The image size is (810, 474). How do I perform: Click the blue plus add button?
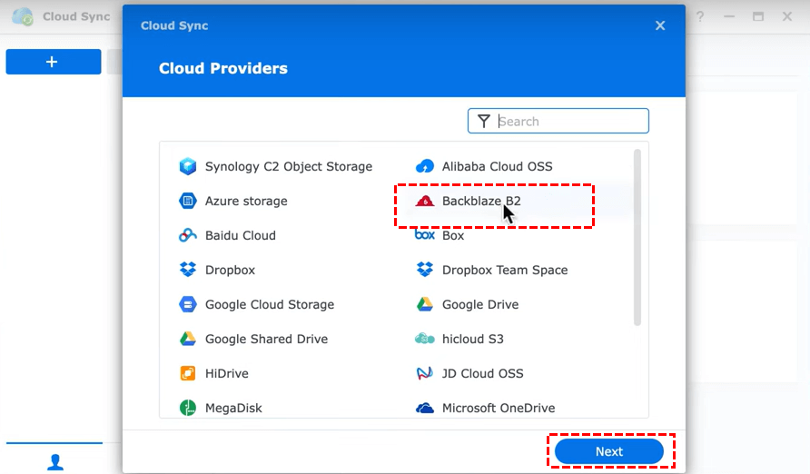(53, 62)
